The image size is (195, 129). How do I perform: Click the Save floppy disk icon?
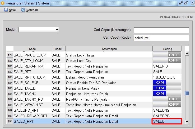(6, 10)
